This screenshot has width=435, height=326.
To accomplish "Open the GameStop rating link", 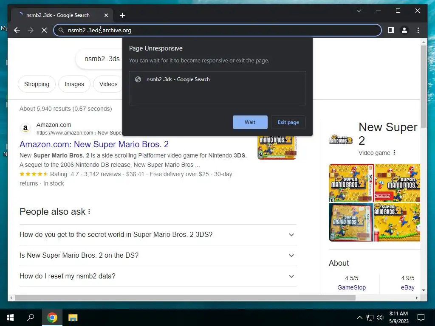I will tap(351, 287).
